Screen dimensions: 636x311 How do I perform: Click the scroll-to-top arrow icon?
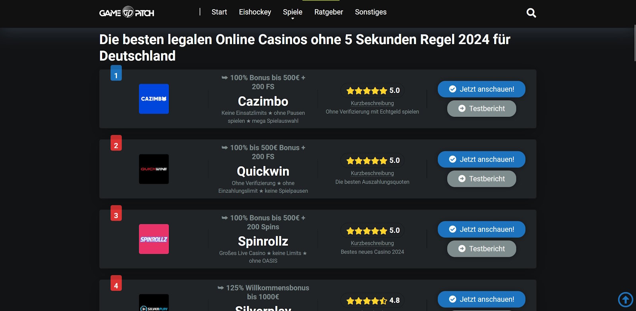pos(625,299)
